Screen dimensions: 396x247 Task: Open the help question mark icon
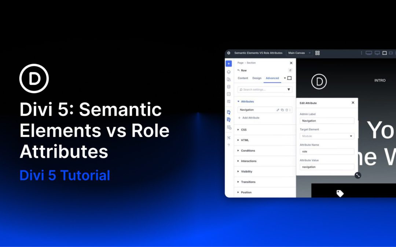coord(228,145)
